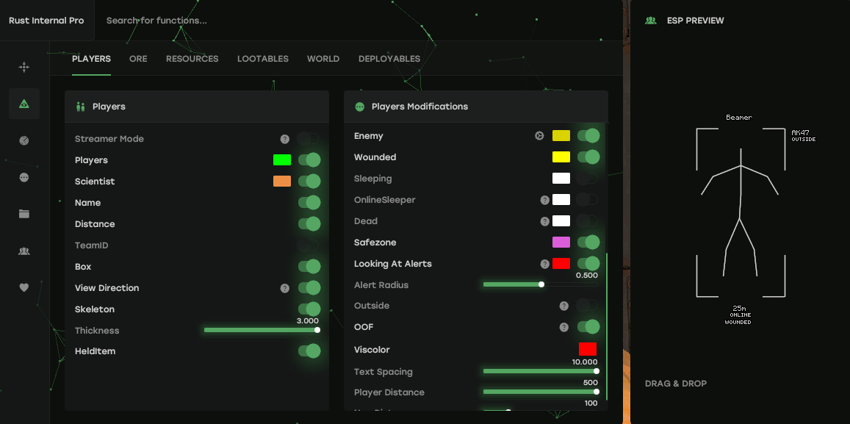Select the eye-triangle ESP sidebar icon

(x=24, y=104)
